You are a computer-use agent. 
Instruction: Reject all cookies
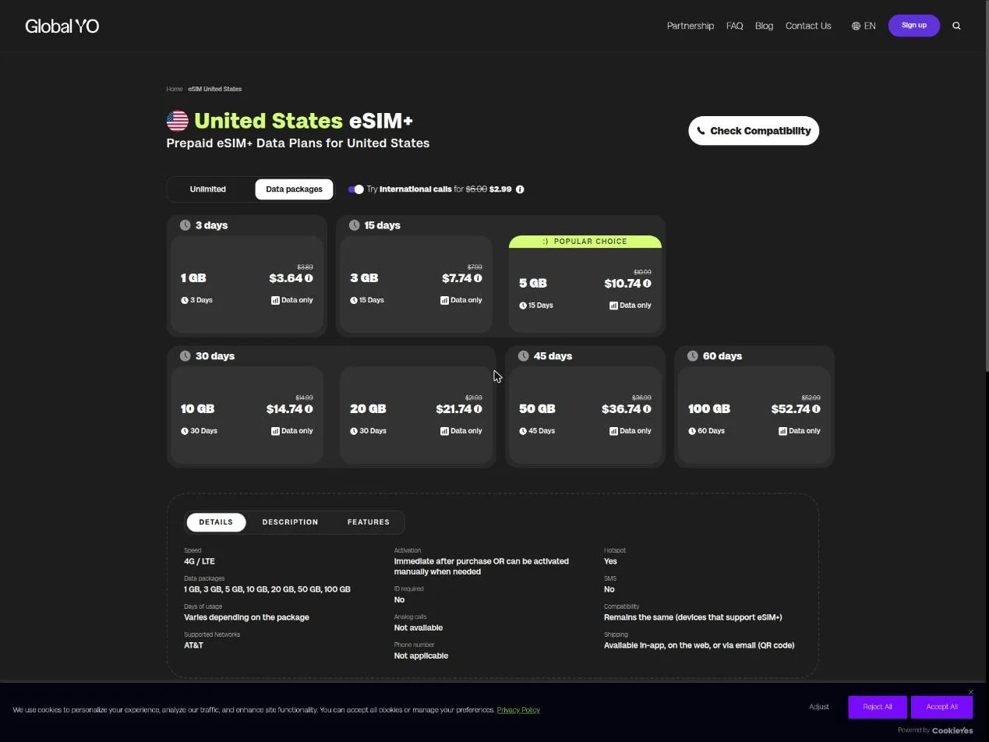tap(878, 707)
